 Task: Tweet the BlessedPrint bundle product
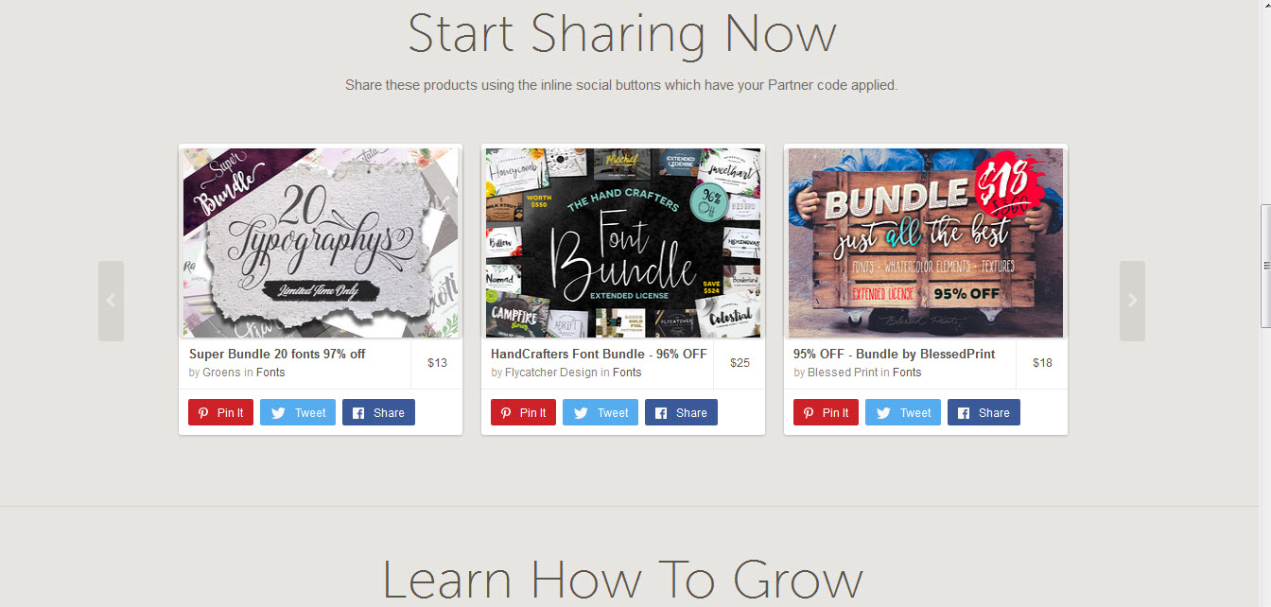click(903, 412)
